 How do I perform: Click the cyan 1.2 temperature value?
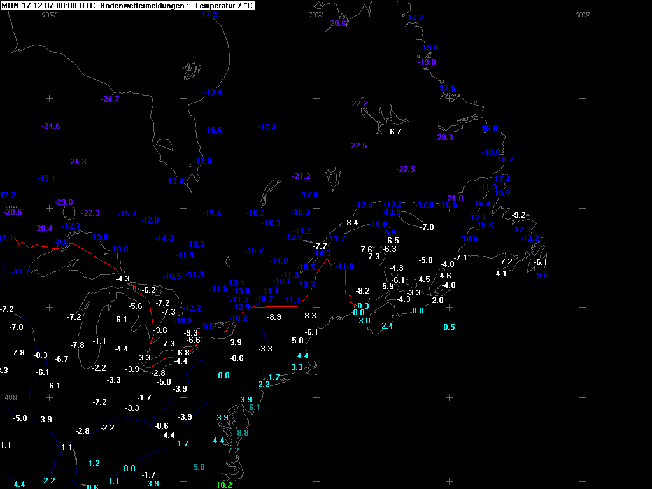pos(94,463)
